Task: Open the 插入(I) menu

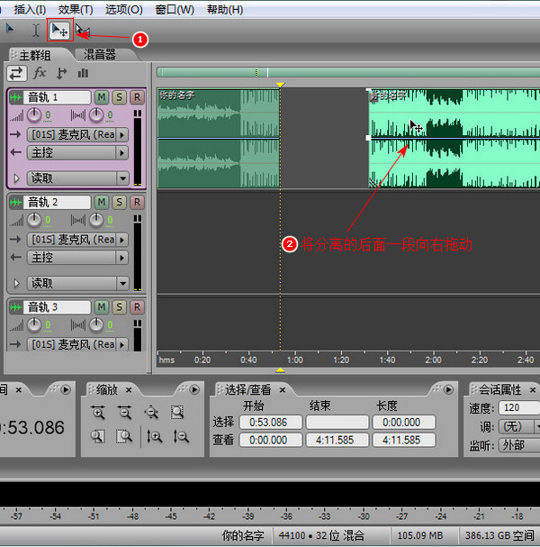Action: point(30,10)
